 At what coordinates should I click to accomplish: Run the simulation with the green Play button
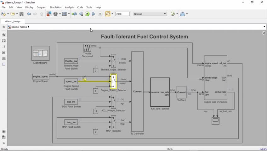(x=87, y=14)
